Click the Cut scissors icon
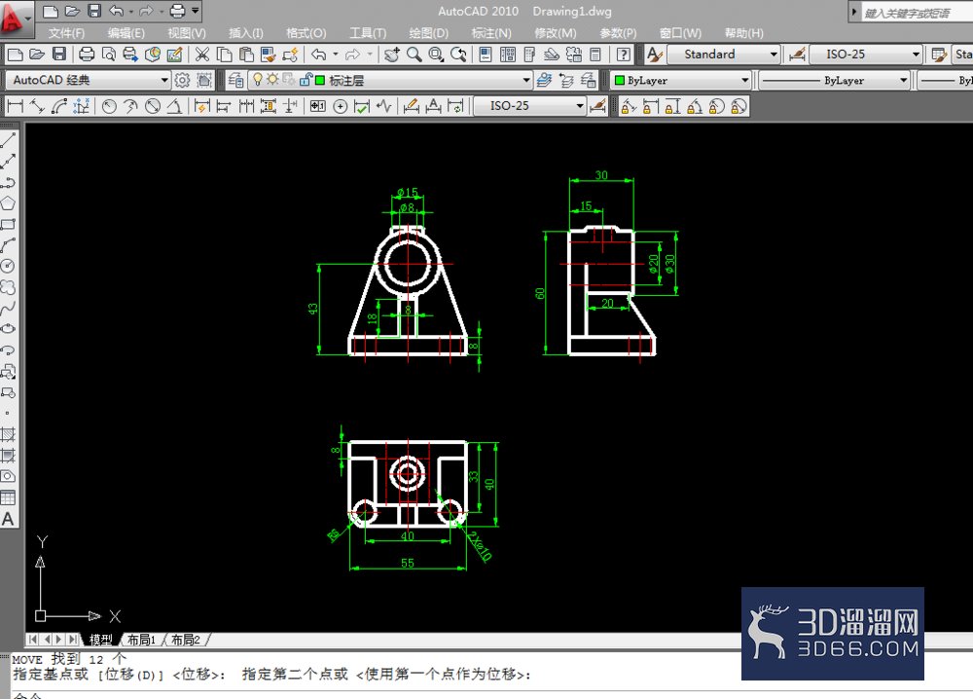This screenshot has width=973, height=699. (x=201, y=55)
